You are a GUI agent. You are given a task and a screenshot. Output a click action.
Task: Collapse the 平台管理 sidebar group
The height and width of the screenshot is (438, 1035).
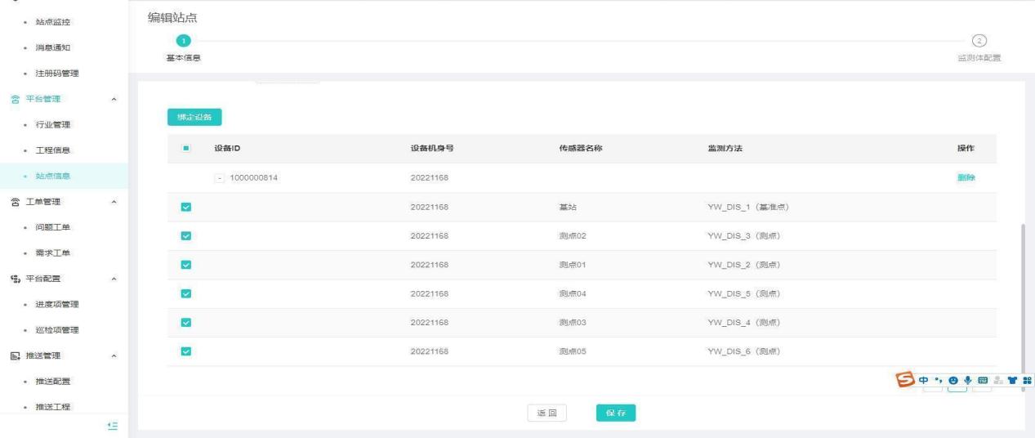point(114,99)
